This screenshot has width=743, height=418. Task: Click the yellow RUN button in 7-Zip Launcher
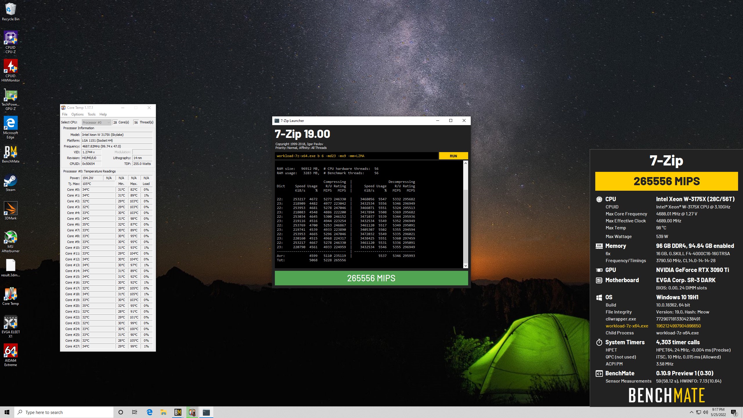click(453, 156)
